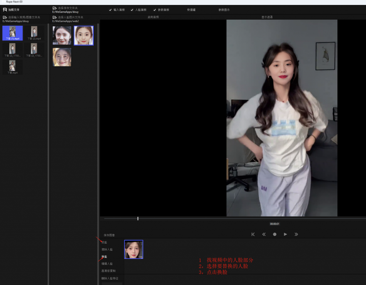This screenshot has width=366, height=285.
Task: Click the 参数显示 option
Action: pos(224,10)
